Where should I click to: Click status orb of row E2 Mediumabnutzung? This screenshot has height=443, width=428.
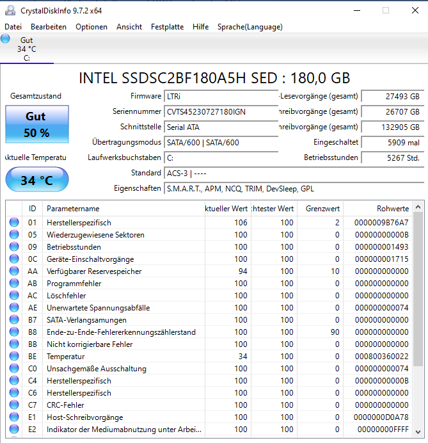pyautogui.click(x=14, y=429)
